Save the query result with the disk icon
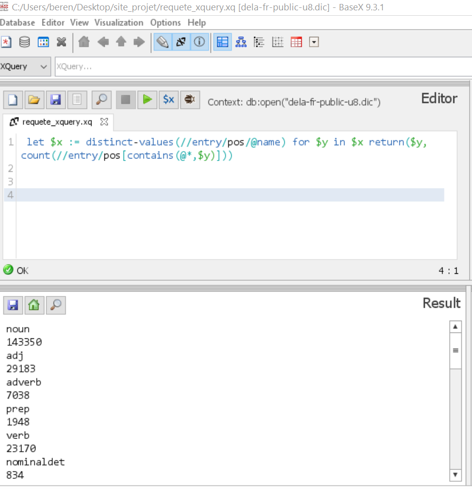The image size is (472, 489). (13, 305)
